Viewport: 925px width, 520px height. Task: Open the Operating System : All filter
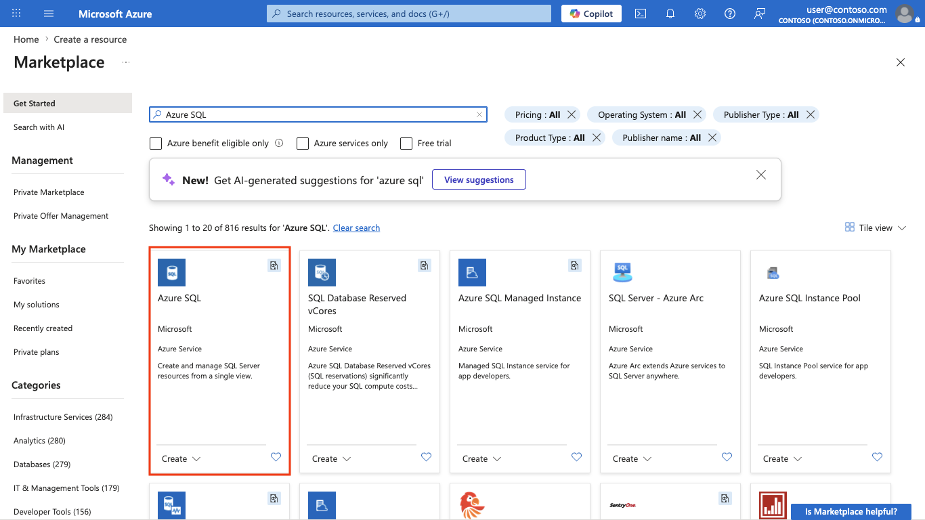642,114
